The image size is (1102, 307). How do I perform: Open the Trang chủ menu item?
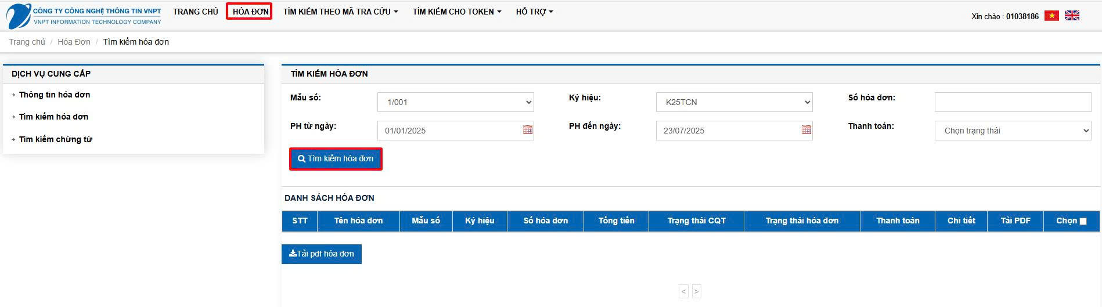click(x=196, y=12)
